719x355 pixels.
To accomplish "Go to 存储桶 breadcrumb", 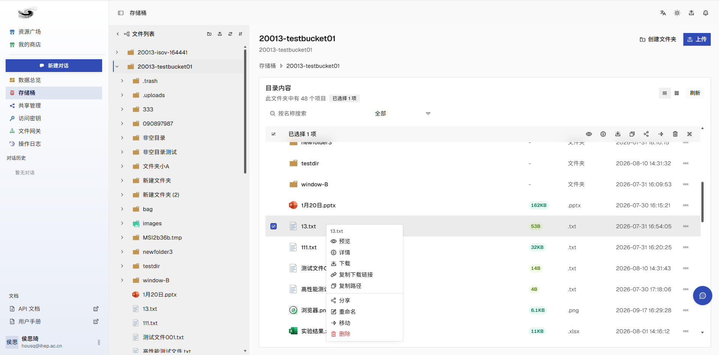I will (267, 66).
